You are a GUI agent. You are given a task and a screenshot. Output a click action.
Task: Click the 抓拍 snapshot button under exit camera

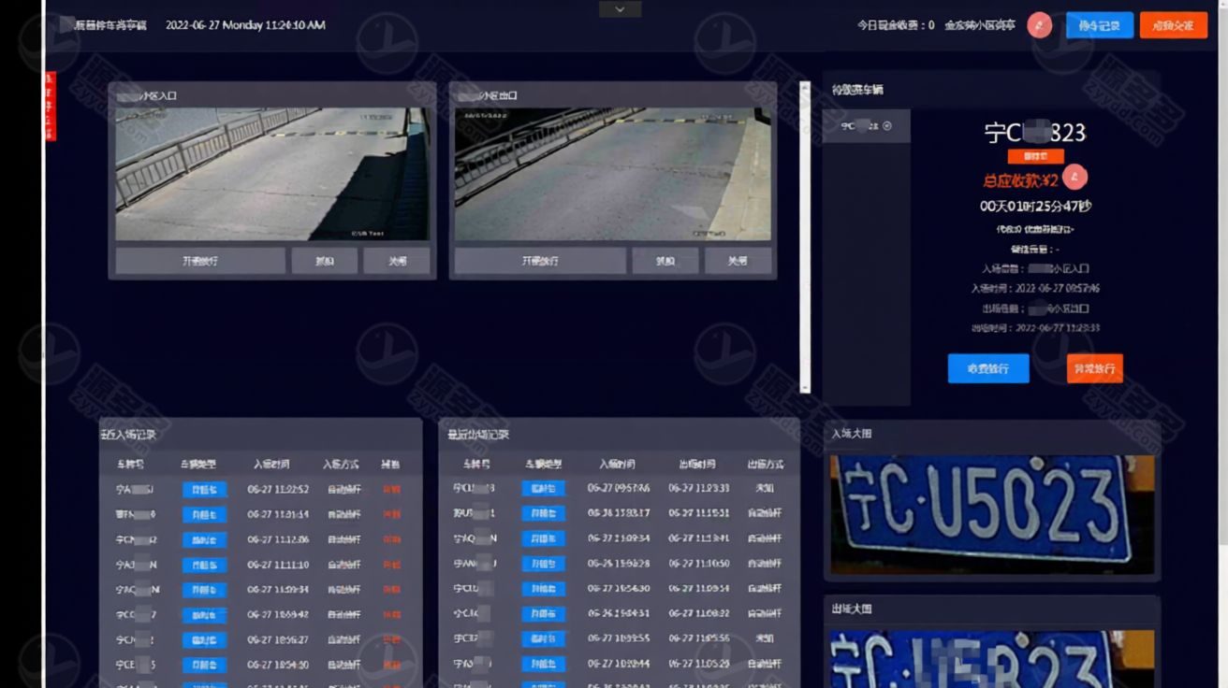[x=665, y=261]
